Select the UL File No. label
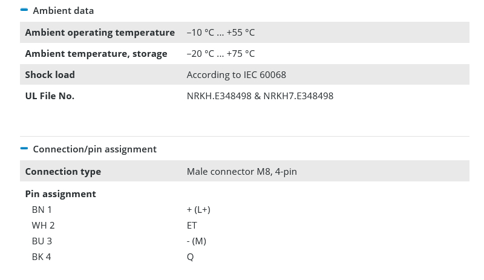484x280 pixels. point(50,96)
